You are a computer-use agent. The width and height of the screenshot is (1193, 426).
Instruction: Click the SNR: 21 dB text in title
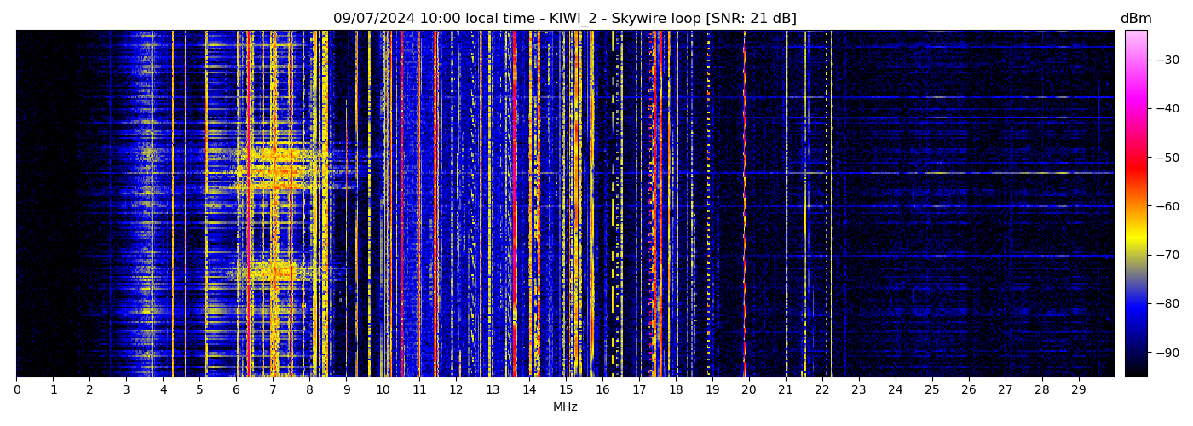[x=751, y=19]
